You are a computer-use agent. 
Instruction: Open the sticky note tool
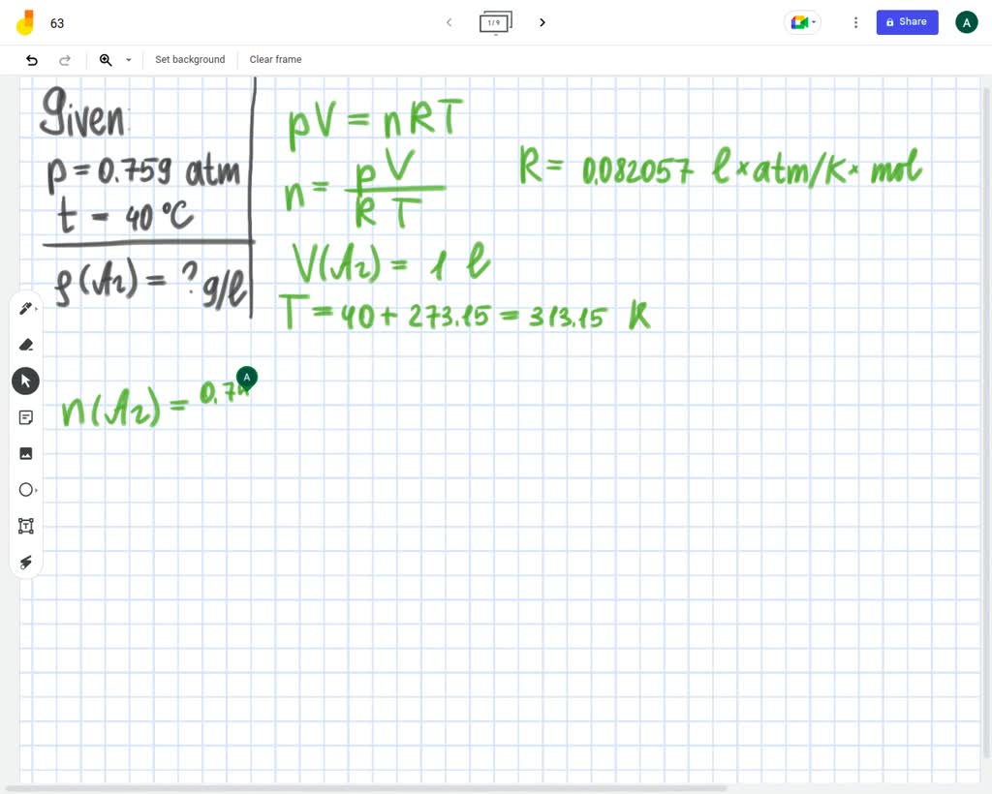[x=25, y=416]
